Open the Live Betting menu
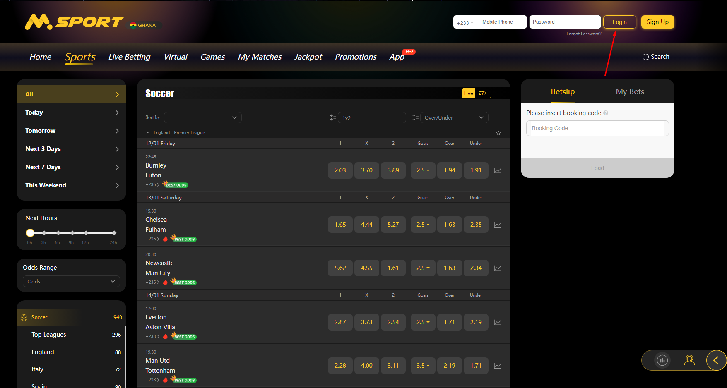 (x=129, y=57)
